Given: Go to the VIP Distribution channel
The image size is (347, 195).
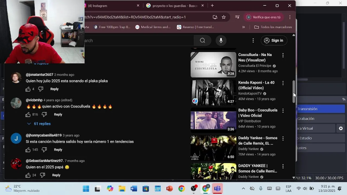Looking at the screenshot, I should (249, 121).
